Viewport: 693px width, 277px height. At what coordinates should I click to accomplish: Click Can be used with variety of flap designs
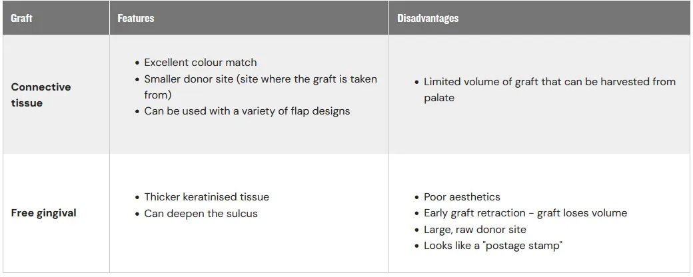point(247,111)
